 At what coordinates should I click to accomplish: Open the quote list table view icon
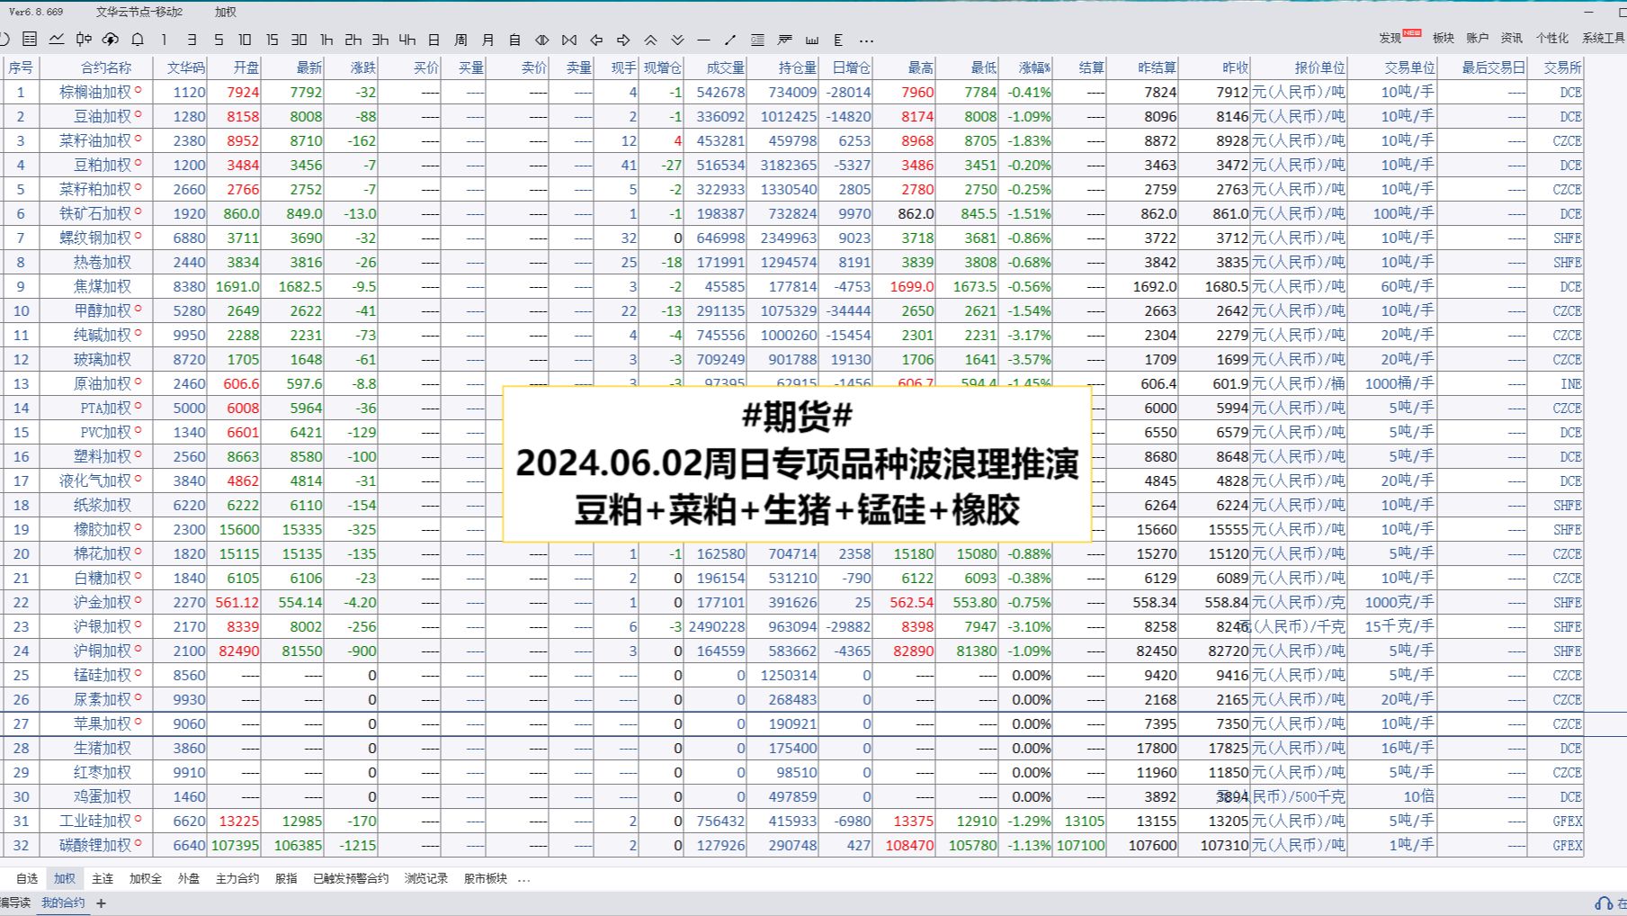click(x=30, y=39)
